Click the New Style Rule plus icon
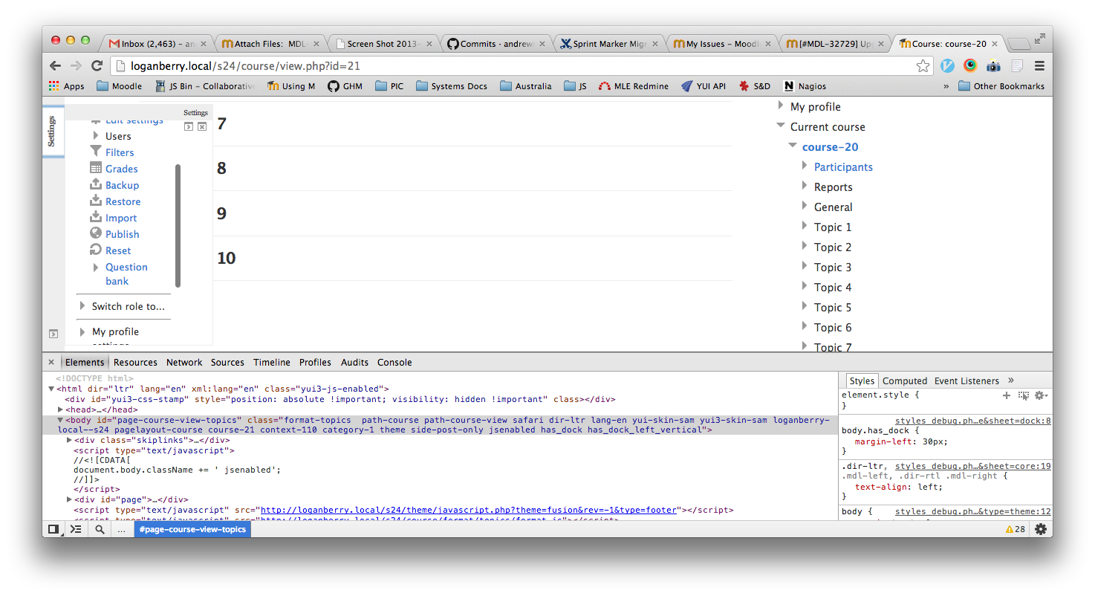The width and height of the screenshot is (1095, 596). (x=1007, y=395)
